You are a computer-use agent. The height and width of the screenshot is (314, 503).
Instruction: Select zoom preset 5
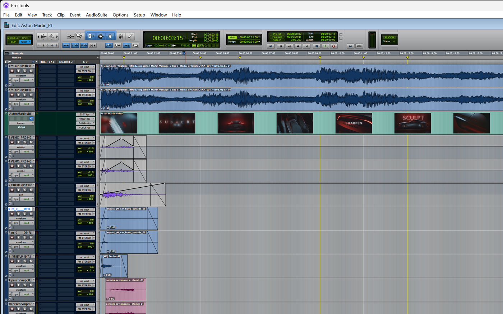click(x=56, y=46)
